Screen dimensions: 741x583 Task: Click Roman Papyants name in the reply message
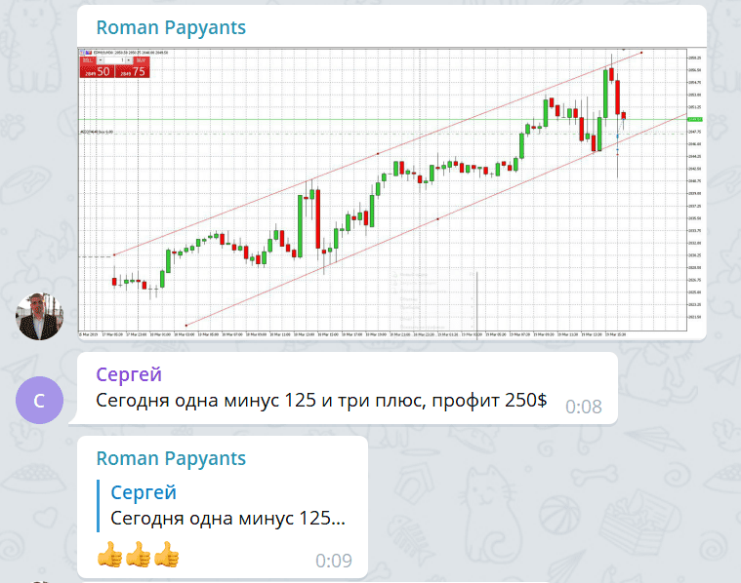point(171,458)
